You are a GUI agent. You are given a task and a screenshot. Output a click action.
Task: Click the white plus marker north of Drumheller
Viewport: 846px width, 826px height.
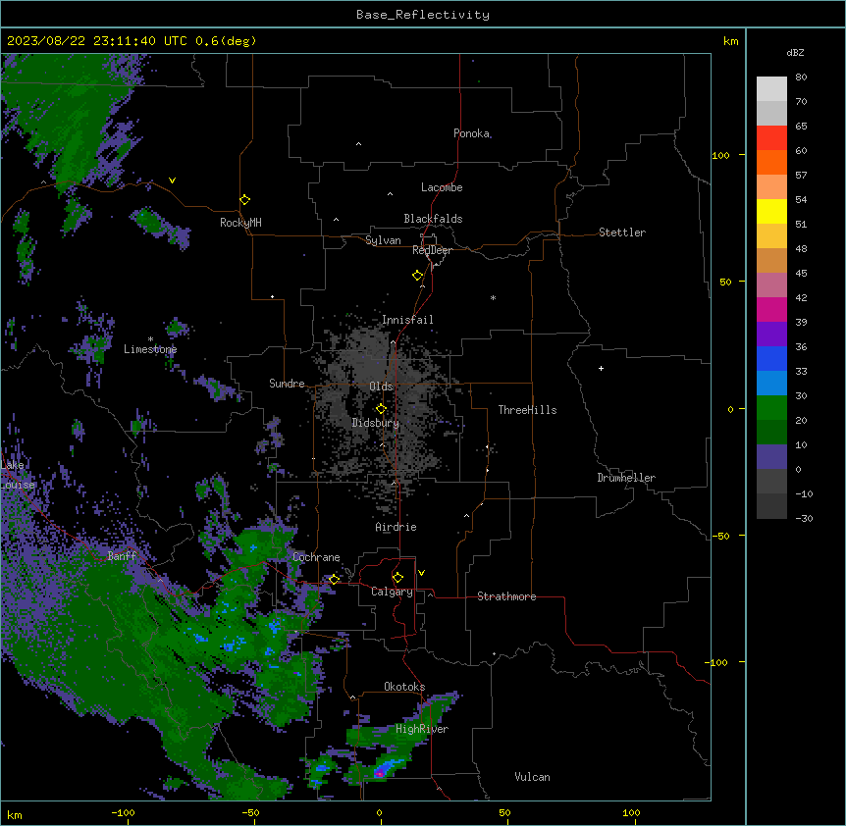[601, 368]
